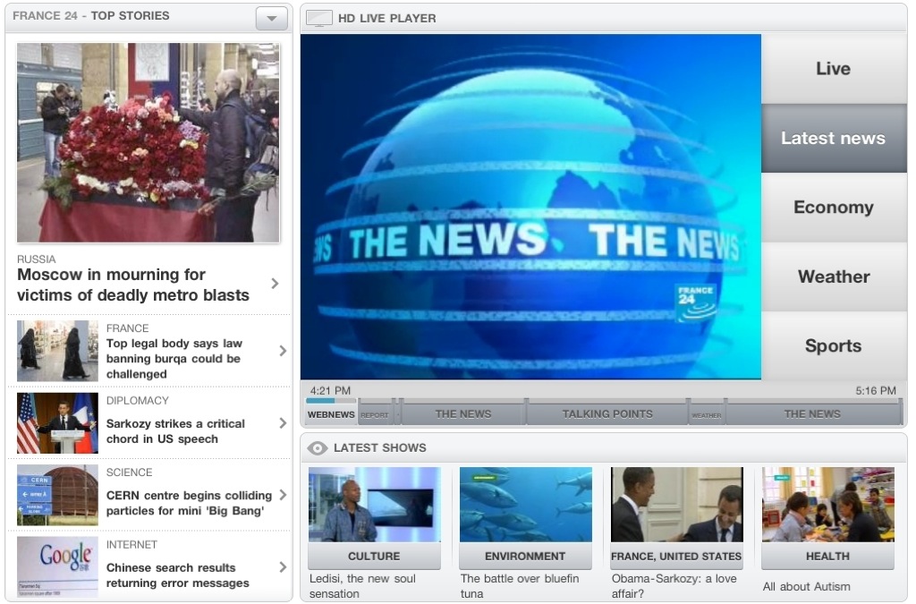
Task: Select the Latest news tab
Action: point(834,139)
